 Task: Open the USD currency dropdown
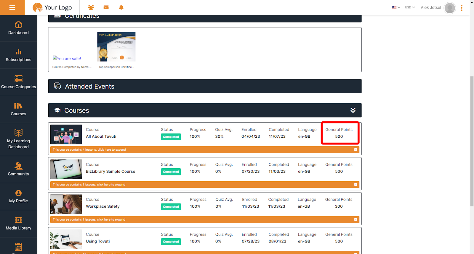tap(410, 7)
